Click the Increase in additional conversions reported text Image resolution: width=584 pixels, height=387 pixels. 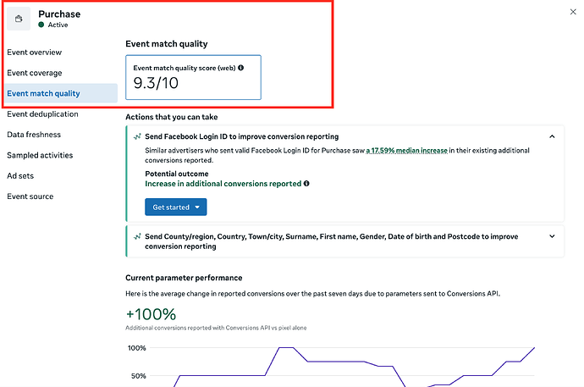223,184
